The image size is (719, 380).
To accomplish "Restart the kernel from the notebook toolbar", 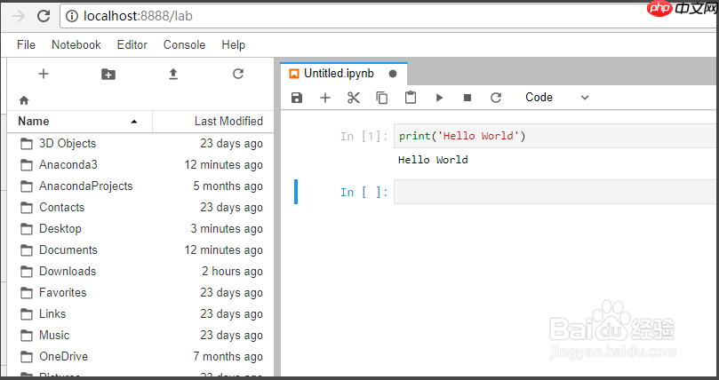I will tap(496, 98).
